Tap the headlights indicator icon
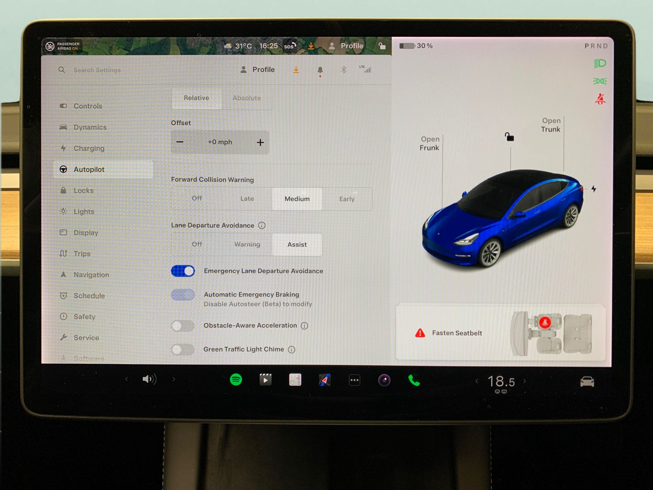Viewport: 653px width, 490px height. pos(600,63)
